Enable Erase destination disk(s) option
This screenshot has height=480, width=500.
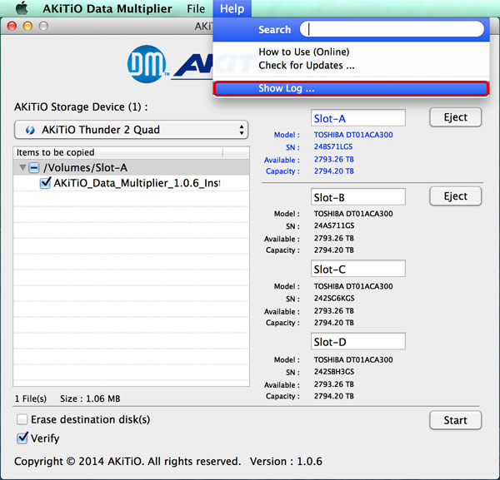[x=22, y=420]
